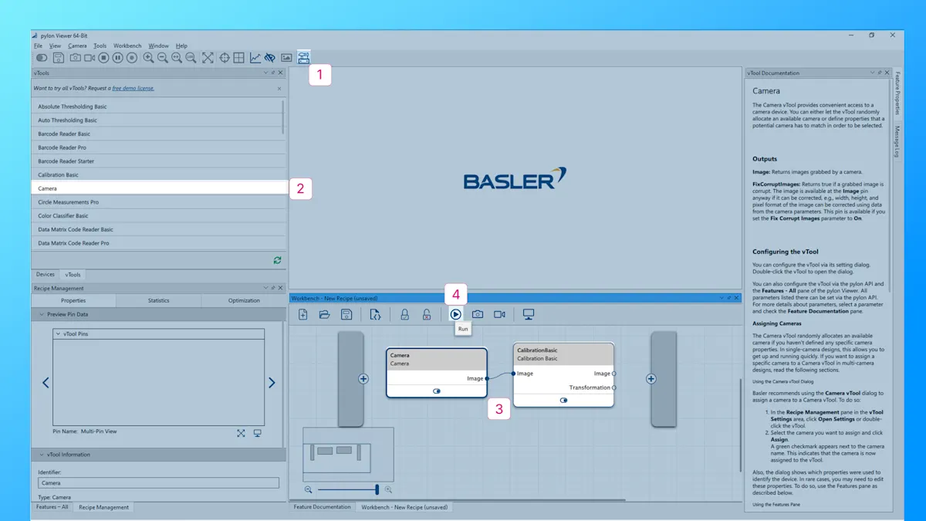Open the Help menu
This screenshot has height=521, width=926.
click(182, 46)
